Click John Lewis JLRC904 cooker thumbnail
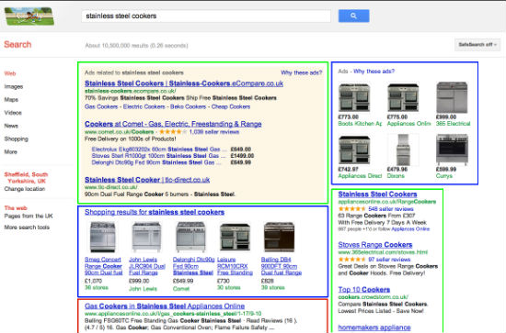Screen dimensions: 506x333 146,237
